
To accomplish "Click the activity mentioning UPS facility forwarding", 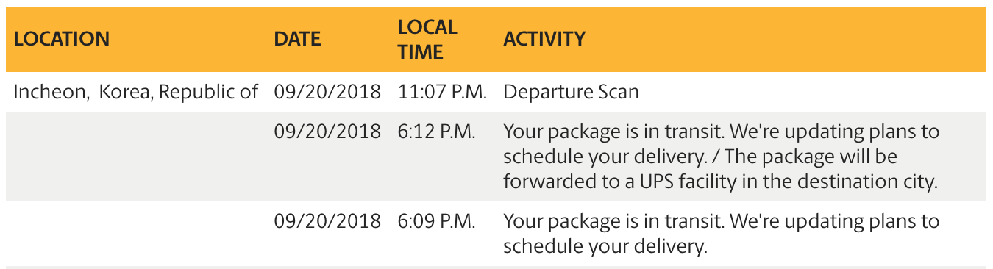I will click(722, 157).
